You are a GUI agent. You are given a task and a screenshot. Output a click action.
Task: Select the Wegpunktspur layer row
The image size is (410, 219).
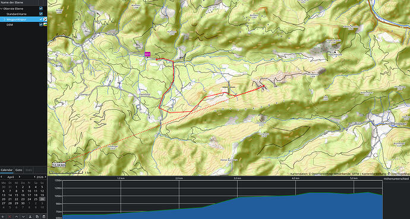[24, 19]
